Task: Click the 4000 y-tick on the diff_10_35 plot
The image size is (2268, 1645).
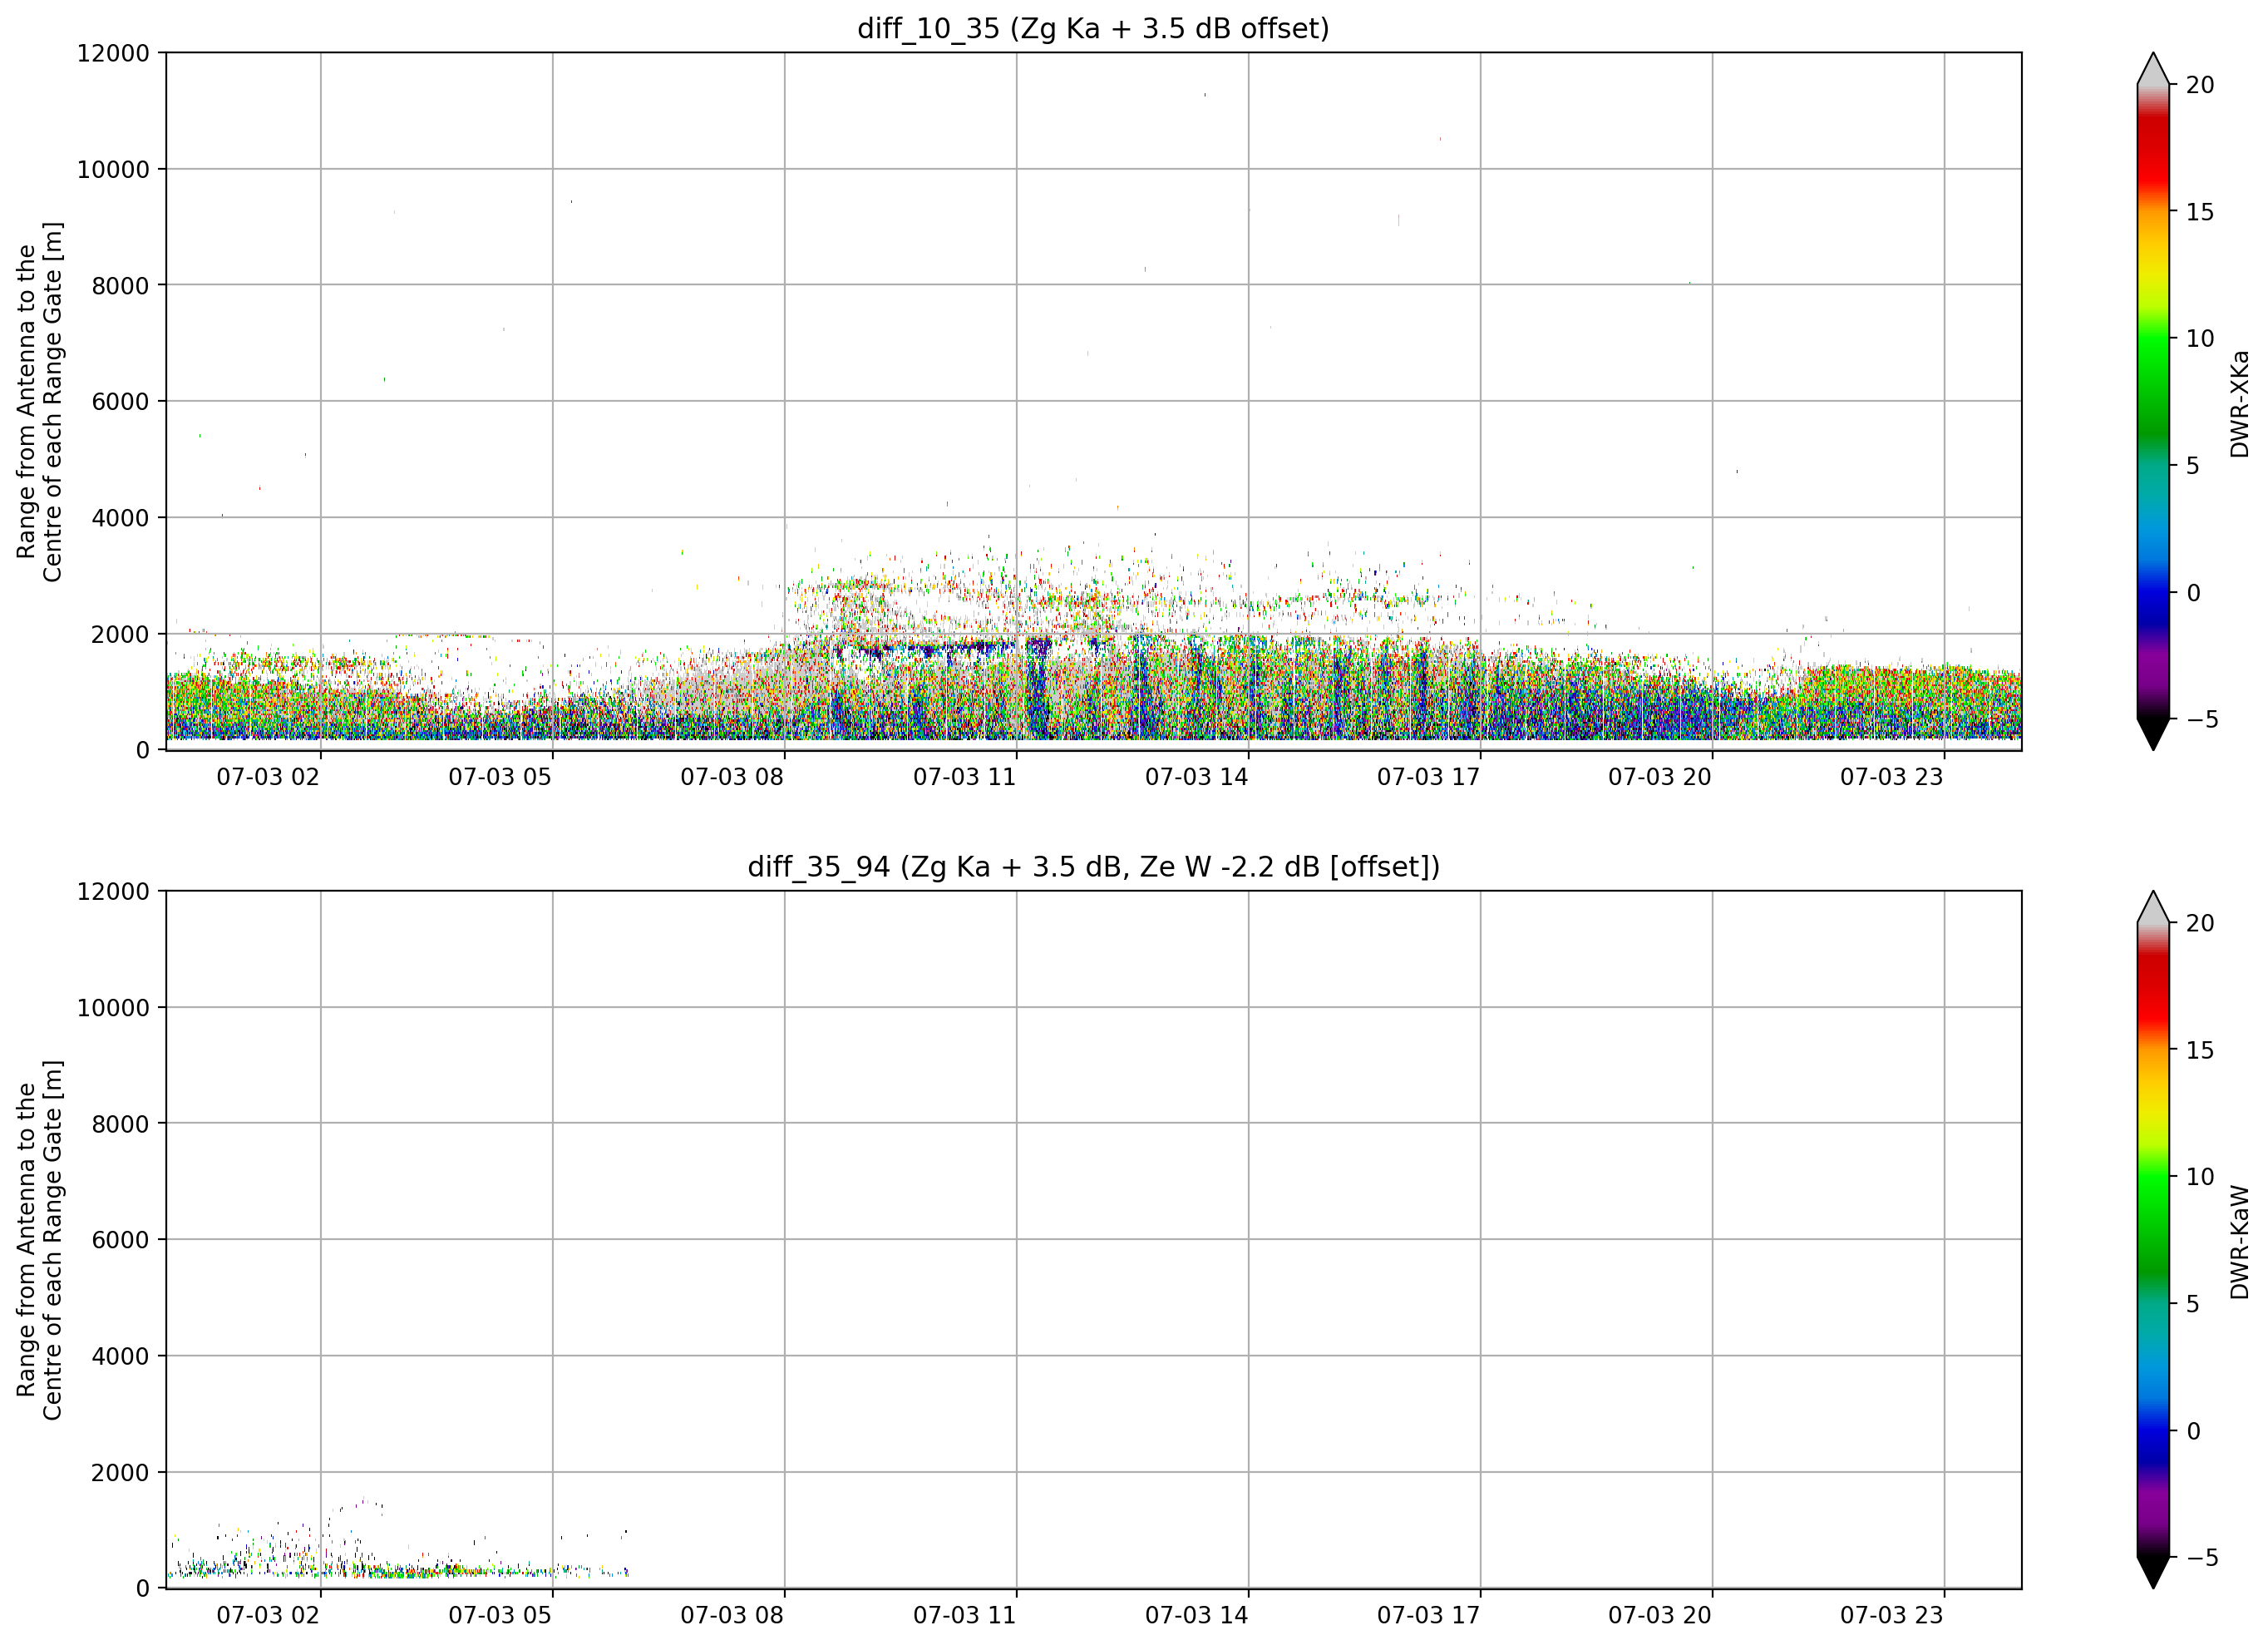Action: tap(120, 518)
